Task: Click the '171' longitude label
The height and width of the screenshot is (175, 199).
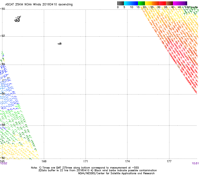Action: pos(86,161)
